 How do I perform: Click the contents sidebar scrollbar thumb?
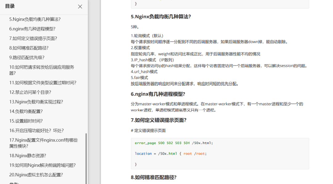pyautogui.click(x=86, y=159)
